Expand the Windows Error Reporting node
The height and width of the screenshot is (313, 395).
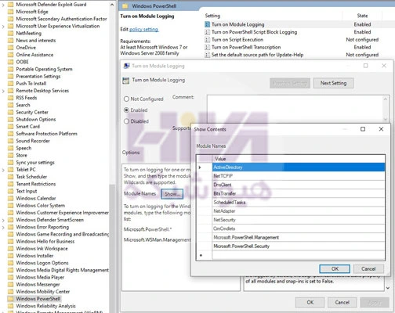(3, 227)
